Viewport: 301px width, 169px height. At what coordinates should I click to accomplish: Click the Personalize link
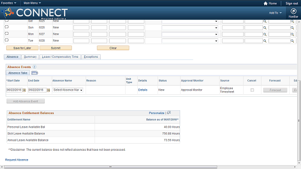157,113
